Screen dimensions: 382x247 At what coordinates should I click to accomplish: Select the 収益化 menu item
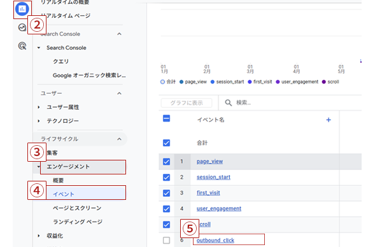pyautogui.click(x=55, y=236)
